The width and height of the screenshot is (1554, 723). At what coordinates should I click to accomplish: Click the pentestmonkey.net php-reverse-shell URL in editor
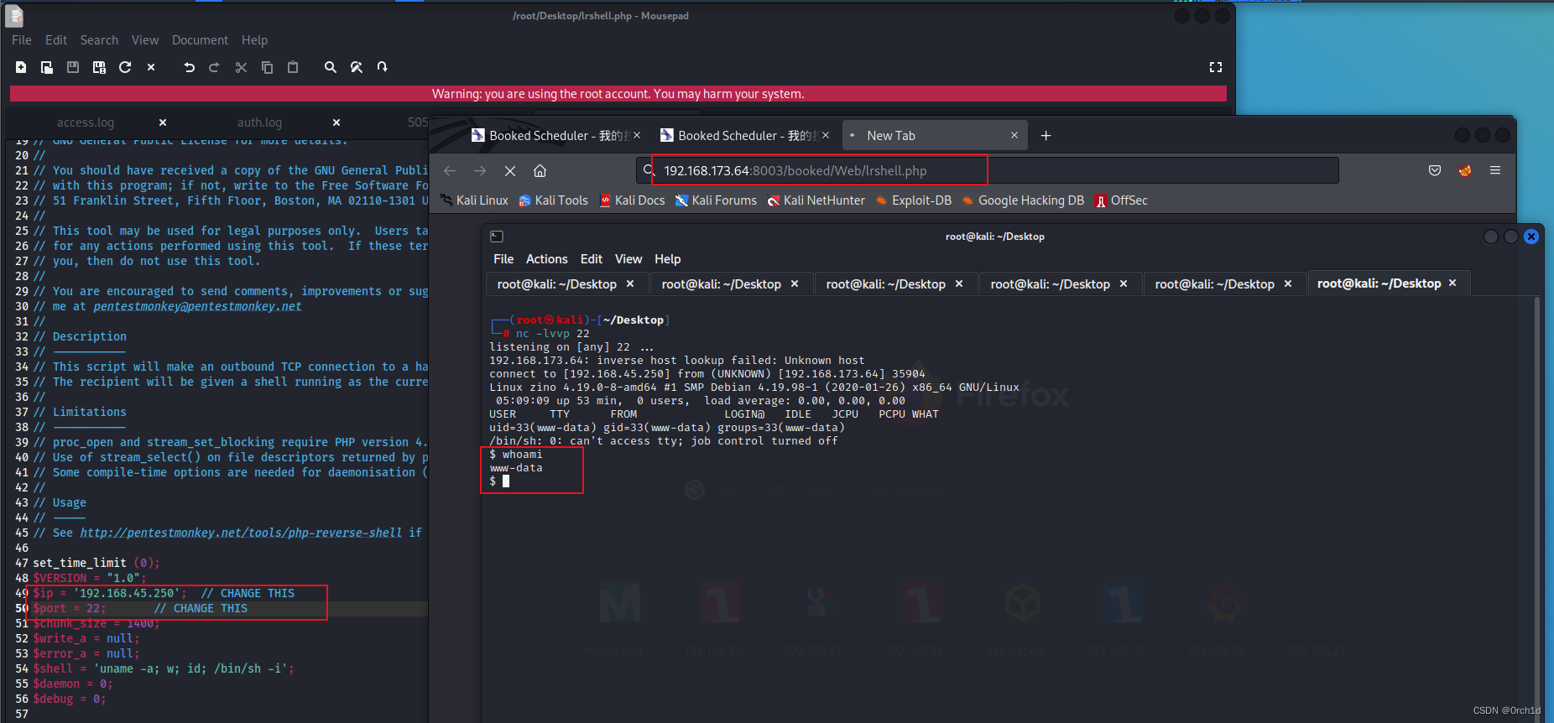[x=241, y=533]
